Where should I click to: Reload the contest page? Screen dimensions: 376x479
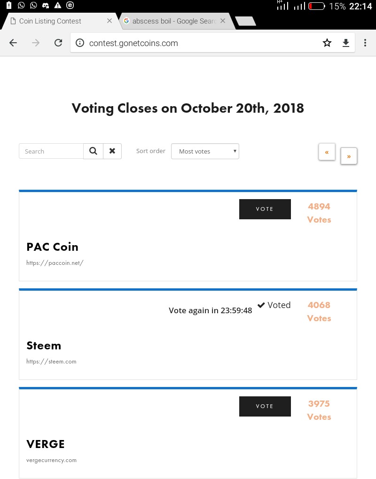tap(58, 43)
